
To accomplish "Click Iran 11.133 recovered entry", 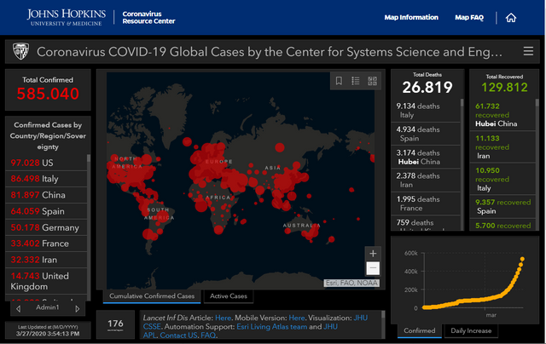I will pyautogui.click(x=502, y=147).
